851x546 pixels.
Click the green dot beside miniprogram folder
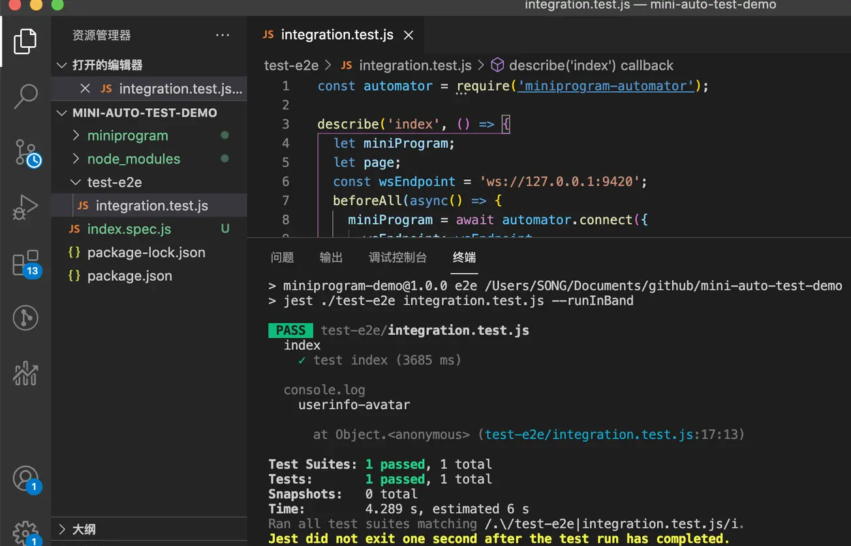225,136
